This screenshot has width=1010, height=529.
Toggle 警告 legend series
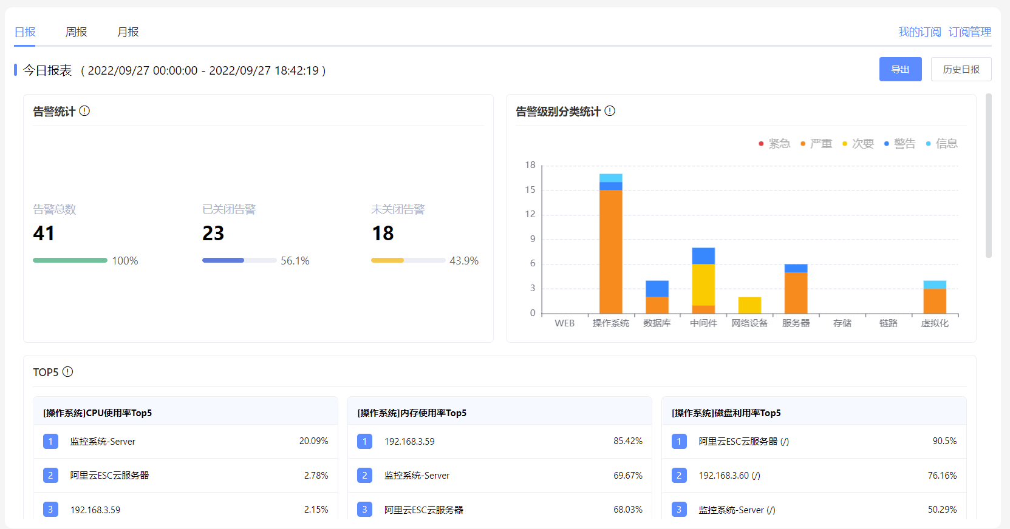900,144
